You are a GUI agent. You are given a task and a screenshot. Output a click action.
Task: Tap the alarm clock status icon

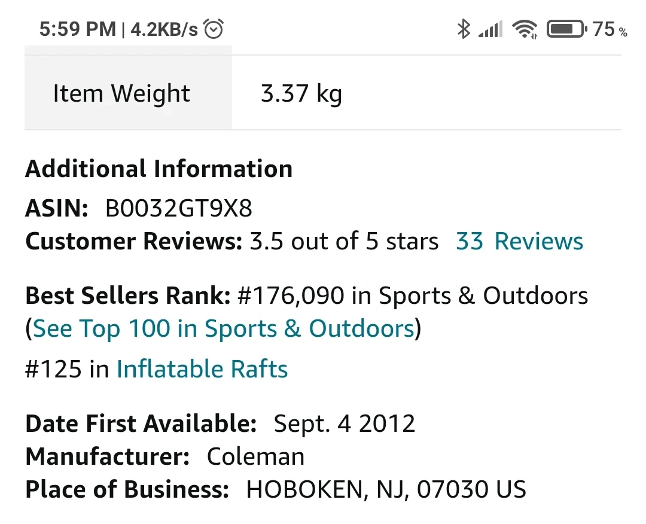tap(214, 29)
